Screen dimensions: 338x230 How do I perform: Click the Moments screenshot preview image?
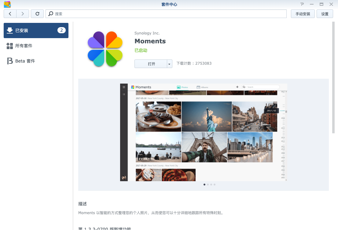point(204,132)
